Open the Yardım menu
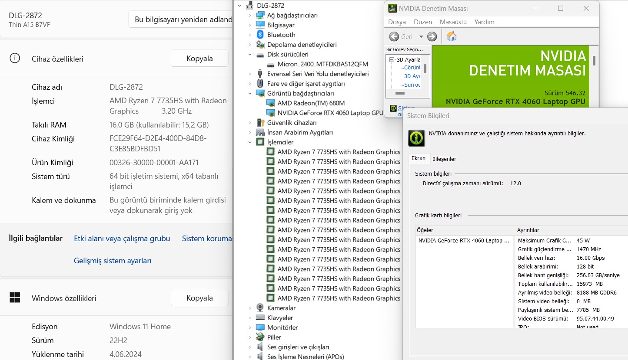 (484, 22)
